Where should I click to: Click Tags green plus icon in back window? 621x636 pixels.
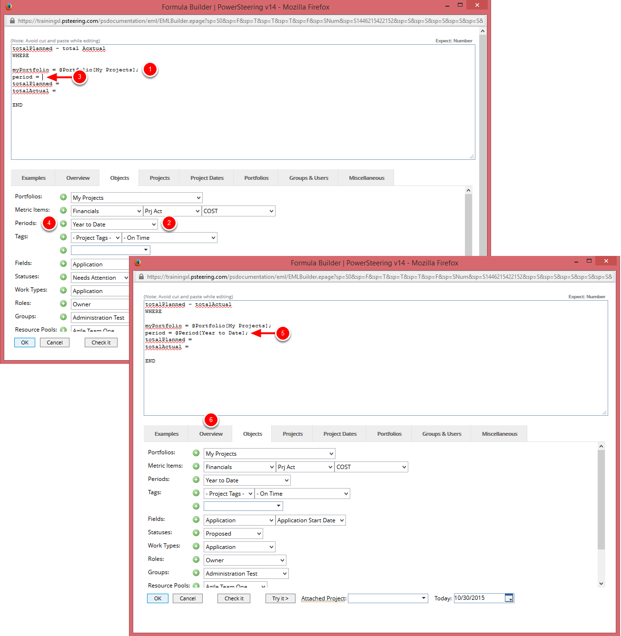(x=63, y=237)
